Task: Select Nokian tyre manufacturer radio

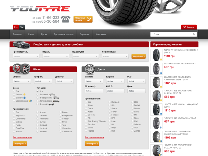Action: [x=38, y=112]
